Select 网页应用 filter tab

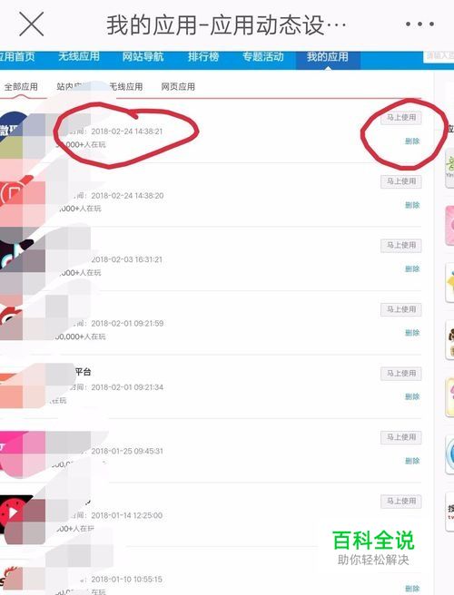(x=178, y=86)
